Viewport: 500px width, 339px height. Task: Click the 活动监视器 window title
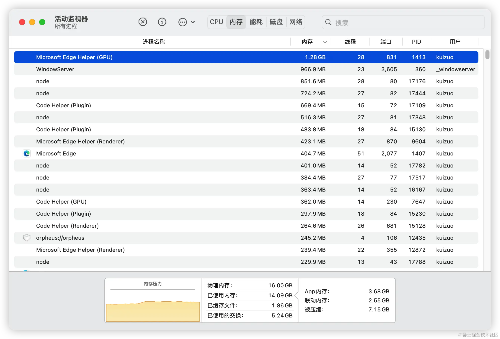71,19
